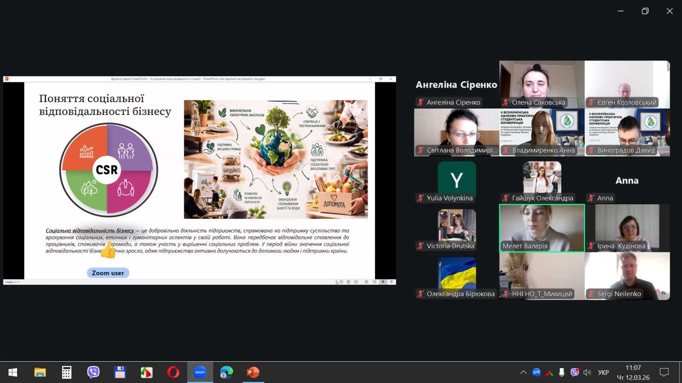The width and height of the screenshot is (682, 383).
Task: Open Calculator from the taskbar
Action: [66, 372]
